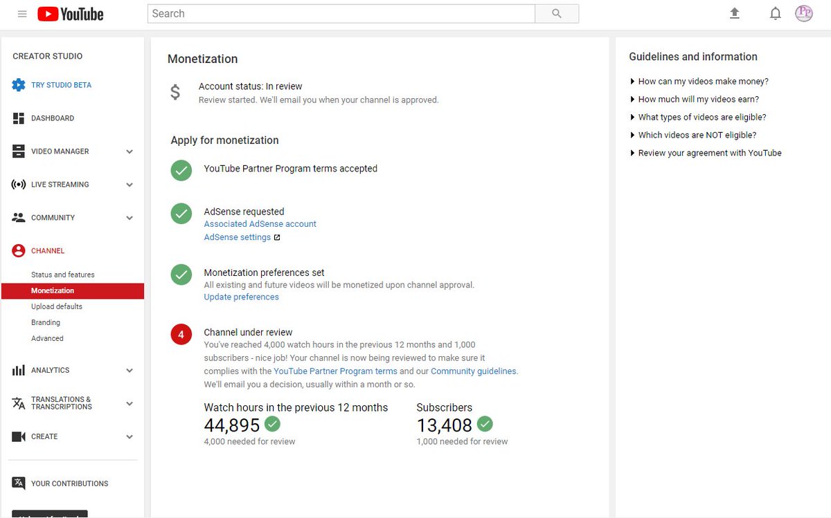The image size is (831, 518).
Task: Click the TRY STUDIO BETA link
Action: coord(61,85)
